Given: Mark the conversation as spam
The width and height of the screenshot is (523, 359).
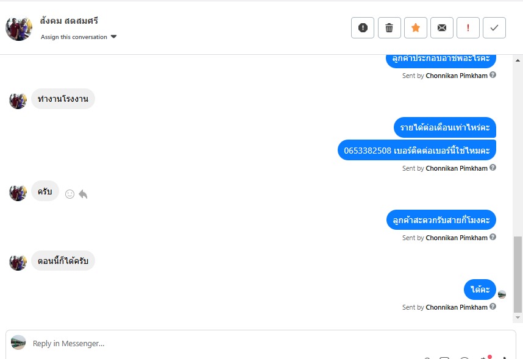Looking at the screenshot, I should pyautogui.click(x=363, y=28).
